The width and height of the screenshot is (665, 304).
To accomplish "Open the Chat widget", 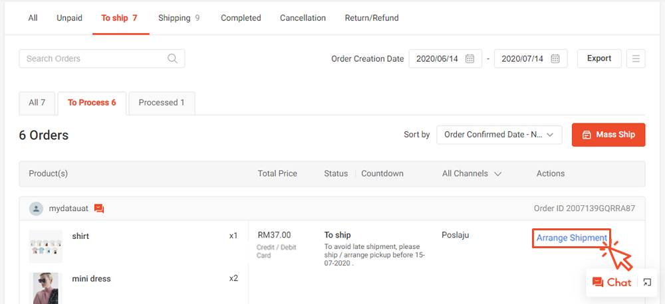I will [x=612, y=282].
